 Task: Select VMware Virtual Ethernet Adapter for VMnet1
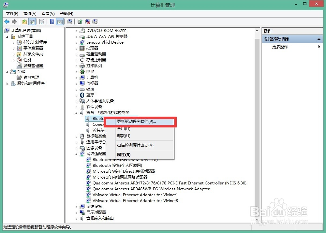click(x=135, y=195)
